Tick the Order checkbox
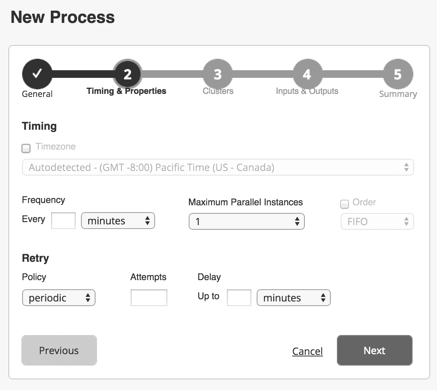Image resolution: width=437 pixels, height=390 pixels. 345,204
